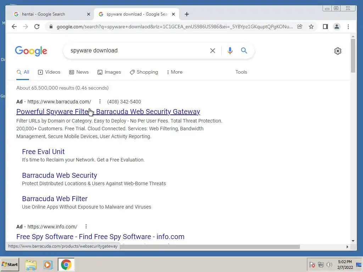363x272 pixels.
Task: Open options for the barracuda.com ad
Action: pos(100,102)
